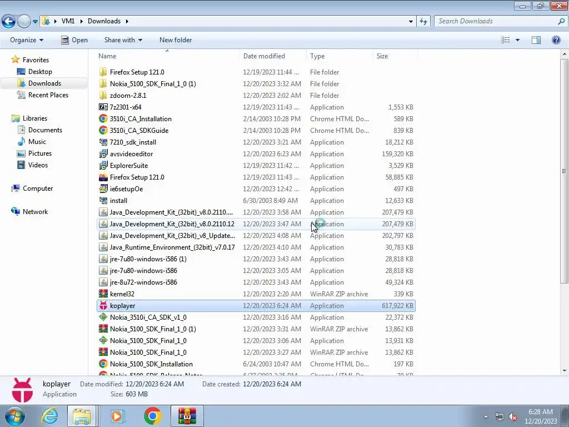Open the recent pages dropdown arrow

tap(35, 22)
